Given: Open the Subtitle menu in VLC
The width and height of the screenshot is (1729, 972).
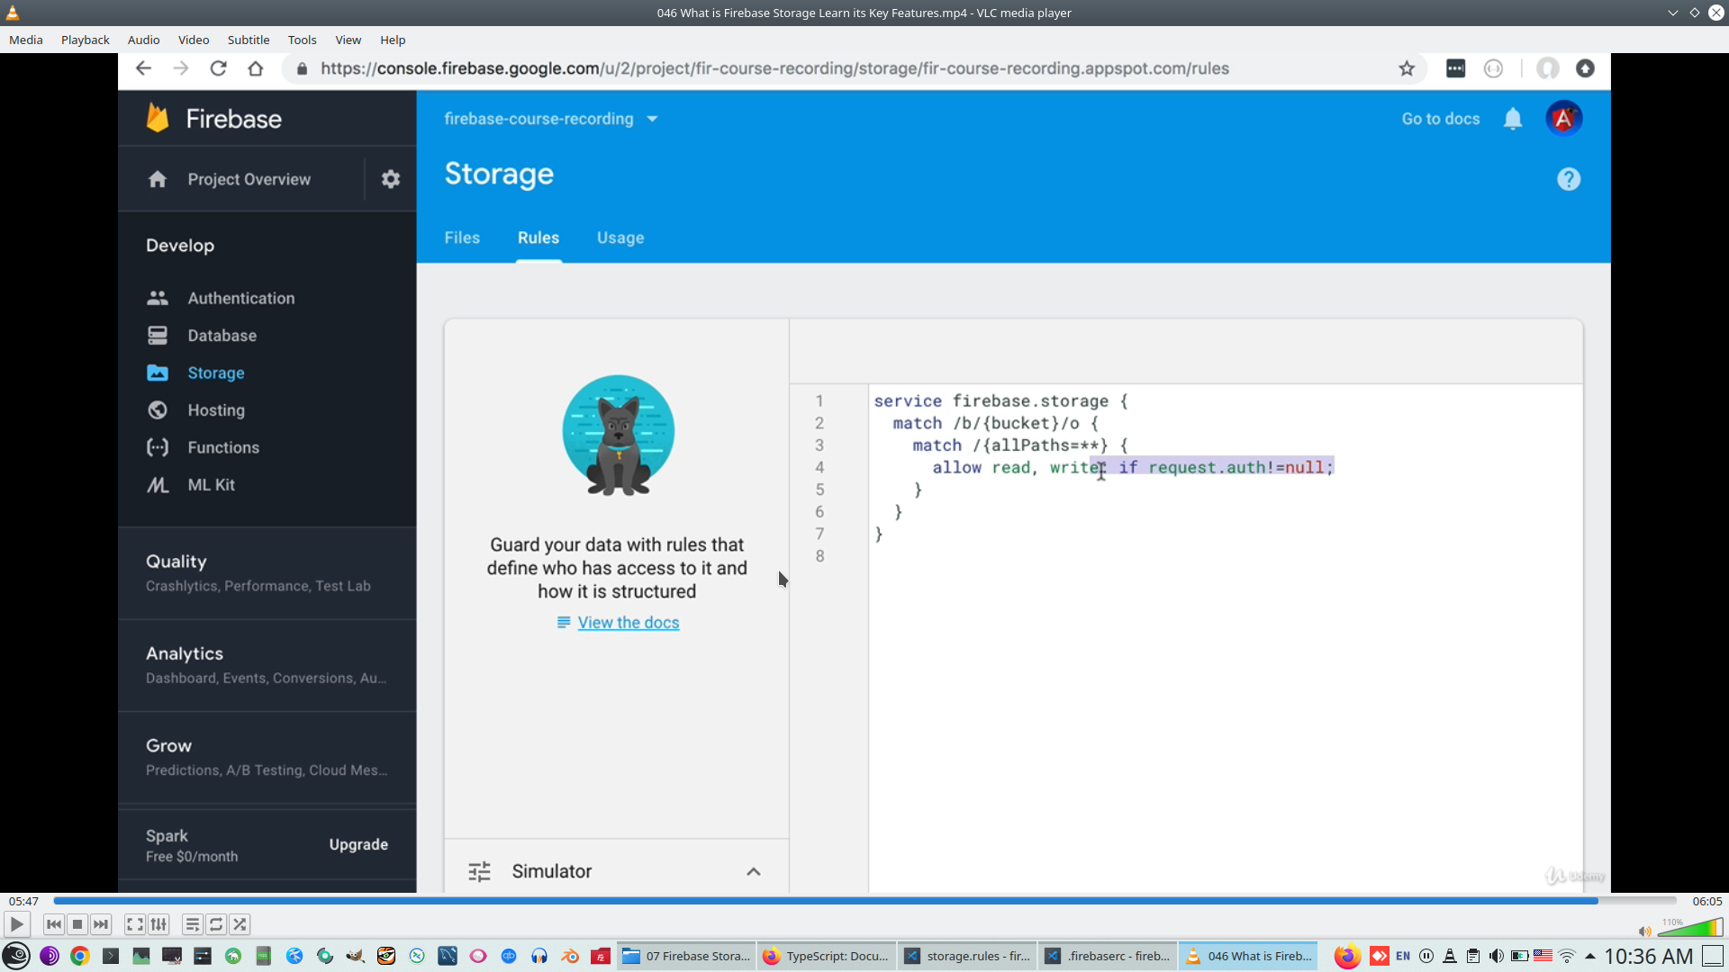Looking at the screenshot, I should point(249,40).
